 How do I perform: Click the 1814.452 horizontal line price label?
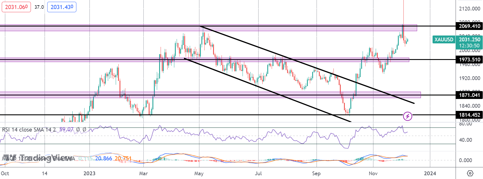point(470,115)
